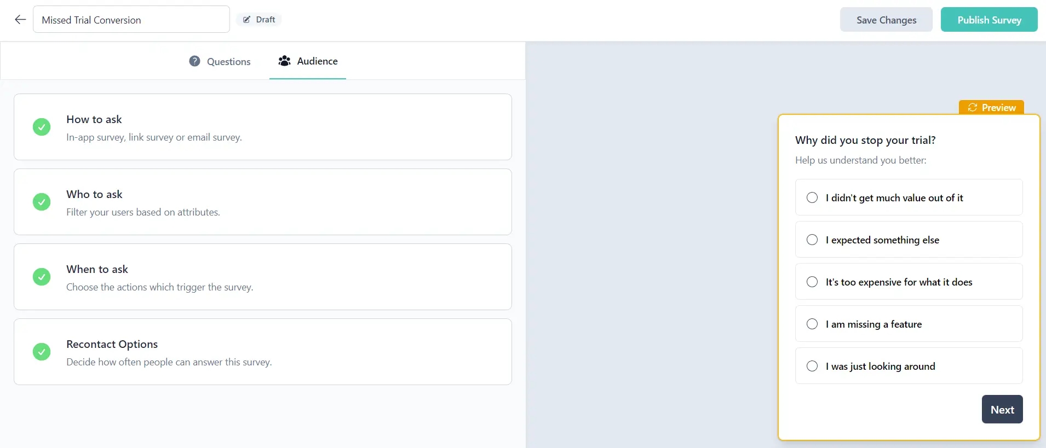Image resolution: width=1046 pixels, height=448 pixels.
Task: Click the Draft pencil edit icon
Action: coord(246,20)
